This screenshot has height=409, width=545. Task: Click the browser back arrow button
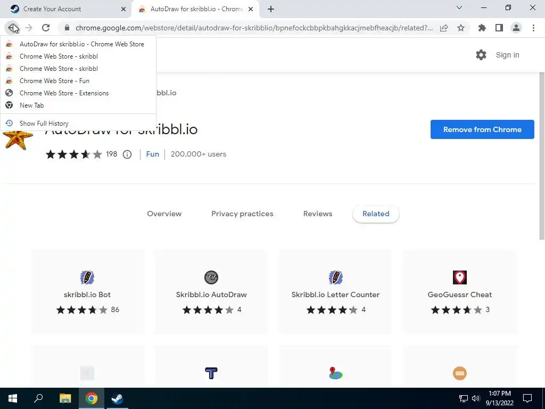click(x=13, y=28)
